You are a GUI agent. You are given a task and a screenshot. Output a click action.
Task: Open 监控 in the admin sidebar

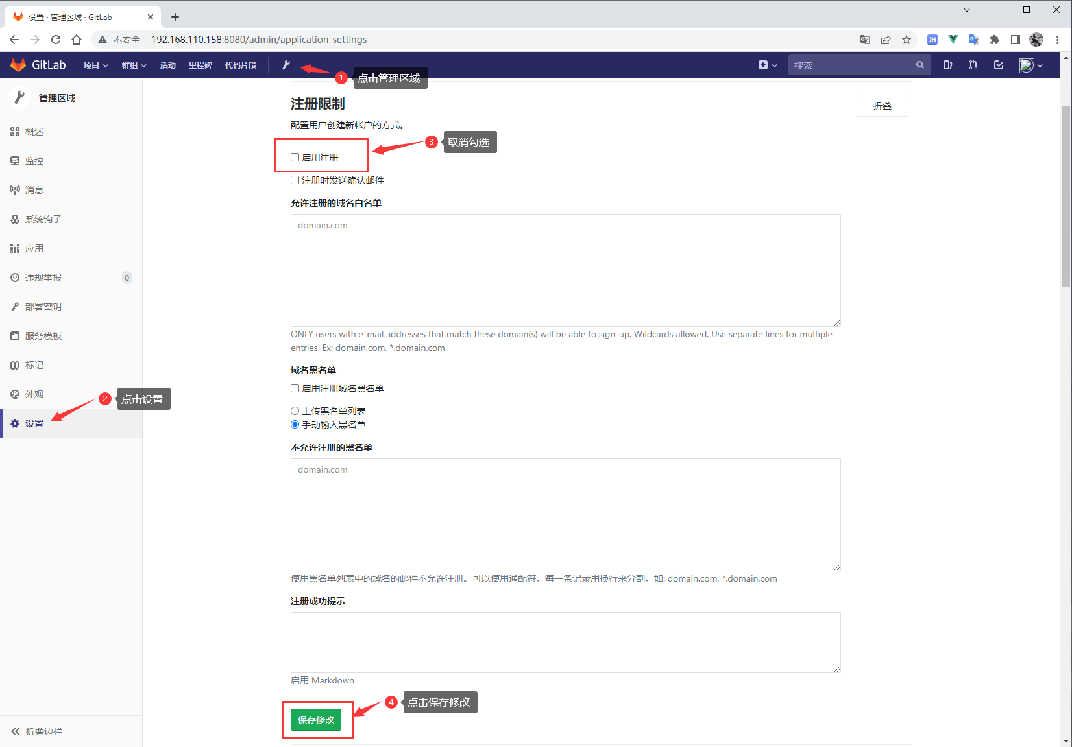71,161
